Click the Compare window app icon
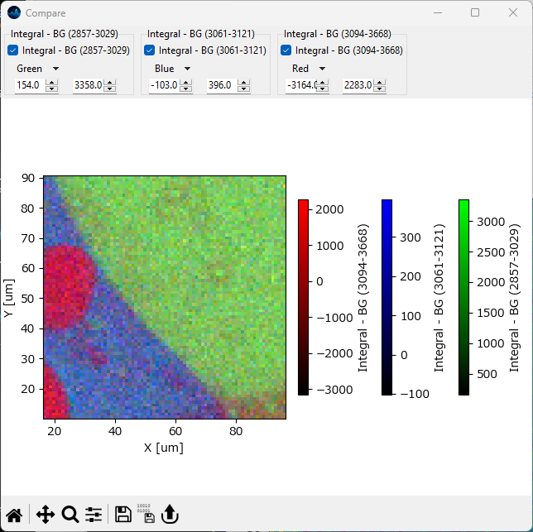The image size is (533, 532). (13, 13)
